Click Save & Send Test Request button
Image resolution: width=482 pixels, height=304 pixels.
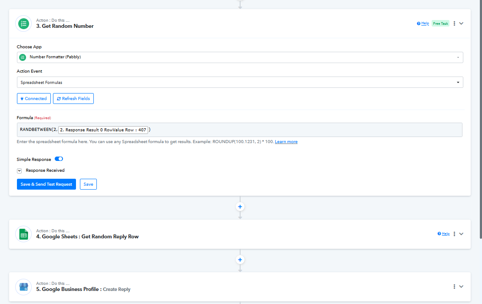coord(46,184)
